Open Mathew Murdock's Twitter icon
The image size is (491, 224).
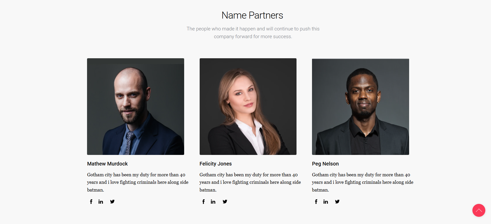[112, 202]
